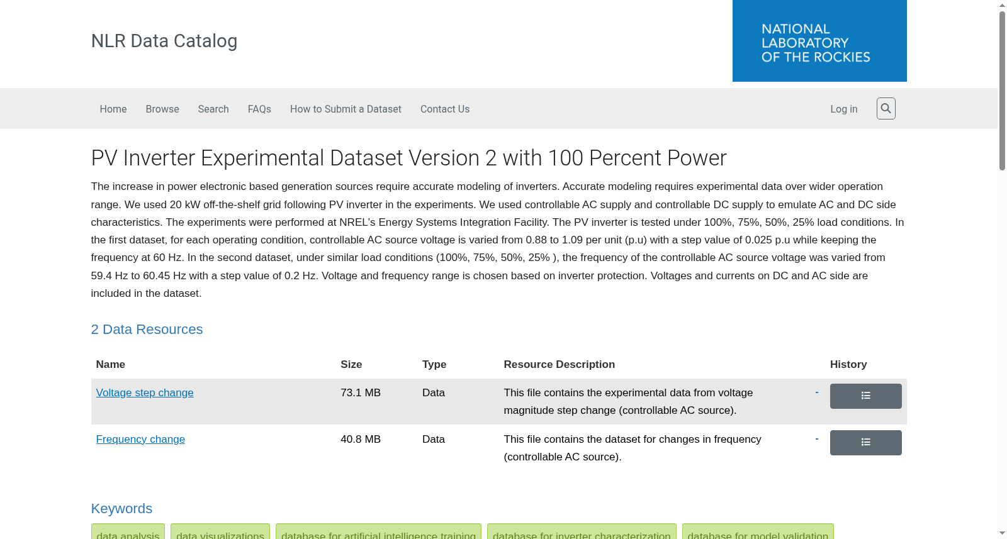Open the Contact Us page
The image size is (1007, 539).
(x=445, y=109)
